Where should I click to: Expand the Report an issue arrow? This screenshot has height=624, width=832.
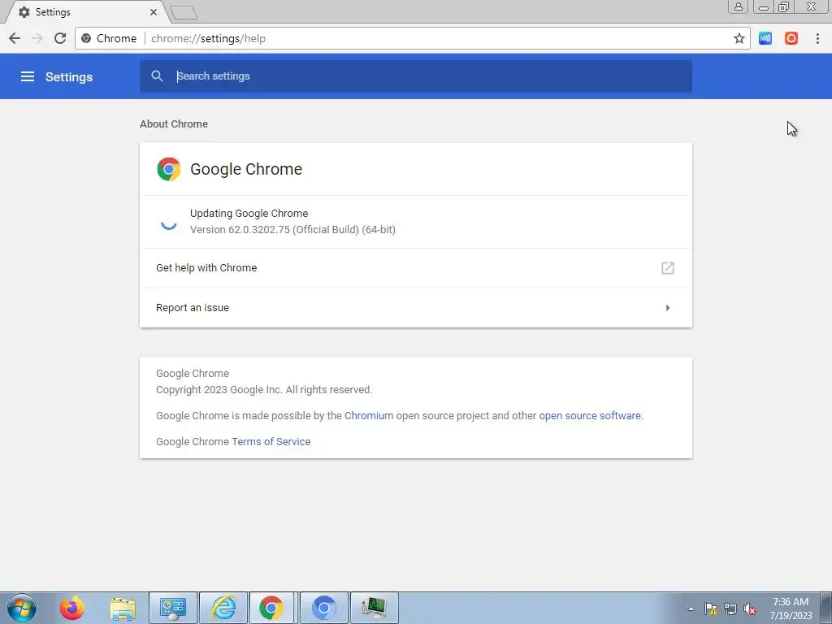668,308
